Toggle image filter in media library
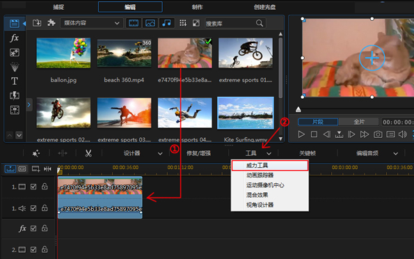 (150, 23)
